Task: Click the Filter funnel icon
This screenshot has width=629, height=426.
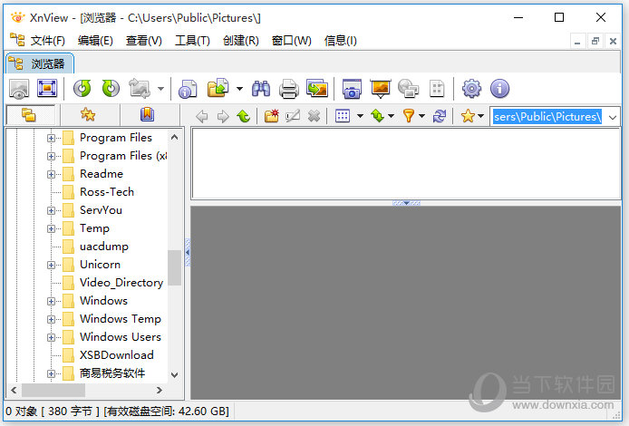Action: pyautogui.click(x=409, y=116)
